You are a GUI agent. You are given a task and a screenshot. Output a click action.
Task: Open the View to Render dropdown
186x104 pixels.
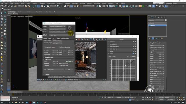(61, 35)
